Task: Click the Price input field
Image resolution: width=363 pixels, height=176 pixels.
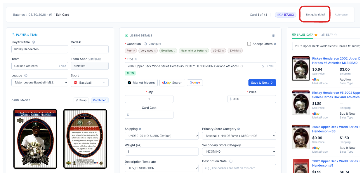Action: pyautogui.click(x=252, y=99)
